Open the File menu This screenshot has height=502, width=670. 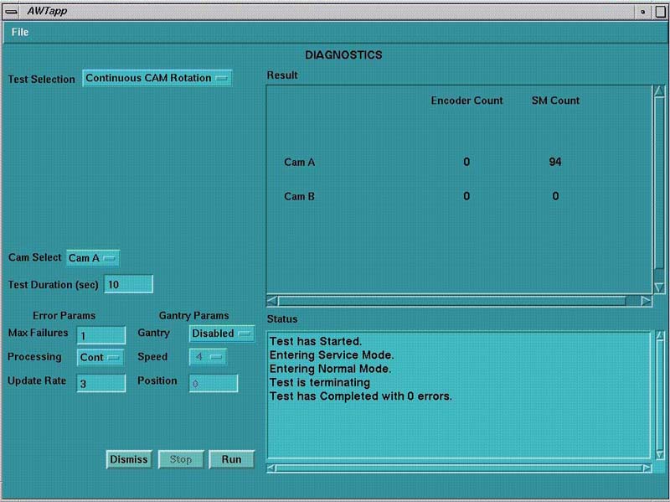[x=20, y=32]
